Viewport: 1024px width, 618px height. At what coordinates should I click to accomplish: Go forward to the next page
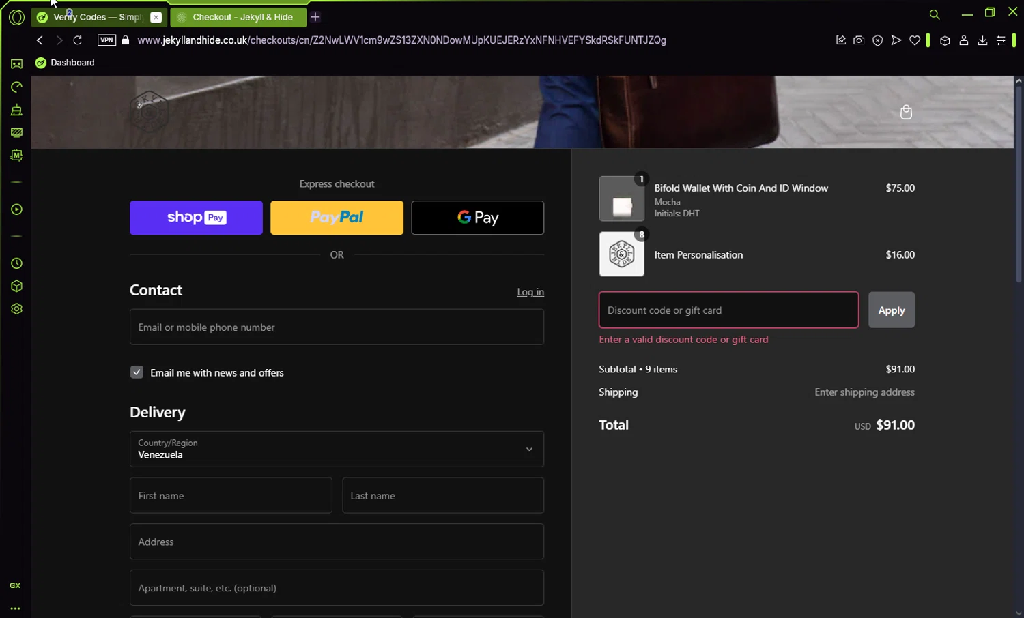(59, 40)
